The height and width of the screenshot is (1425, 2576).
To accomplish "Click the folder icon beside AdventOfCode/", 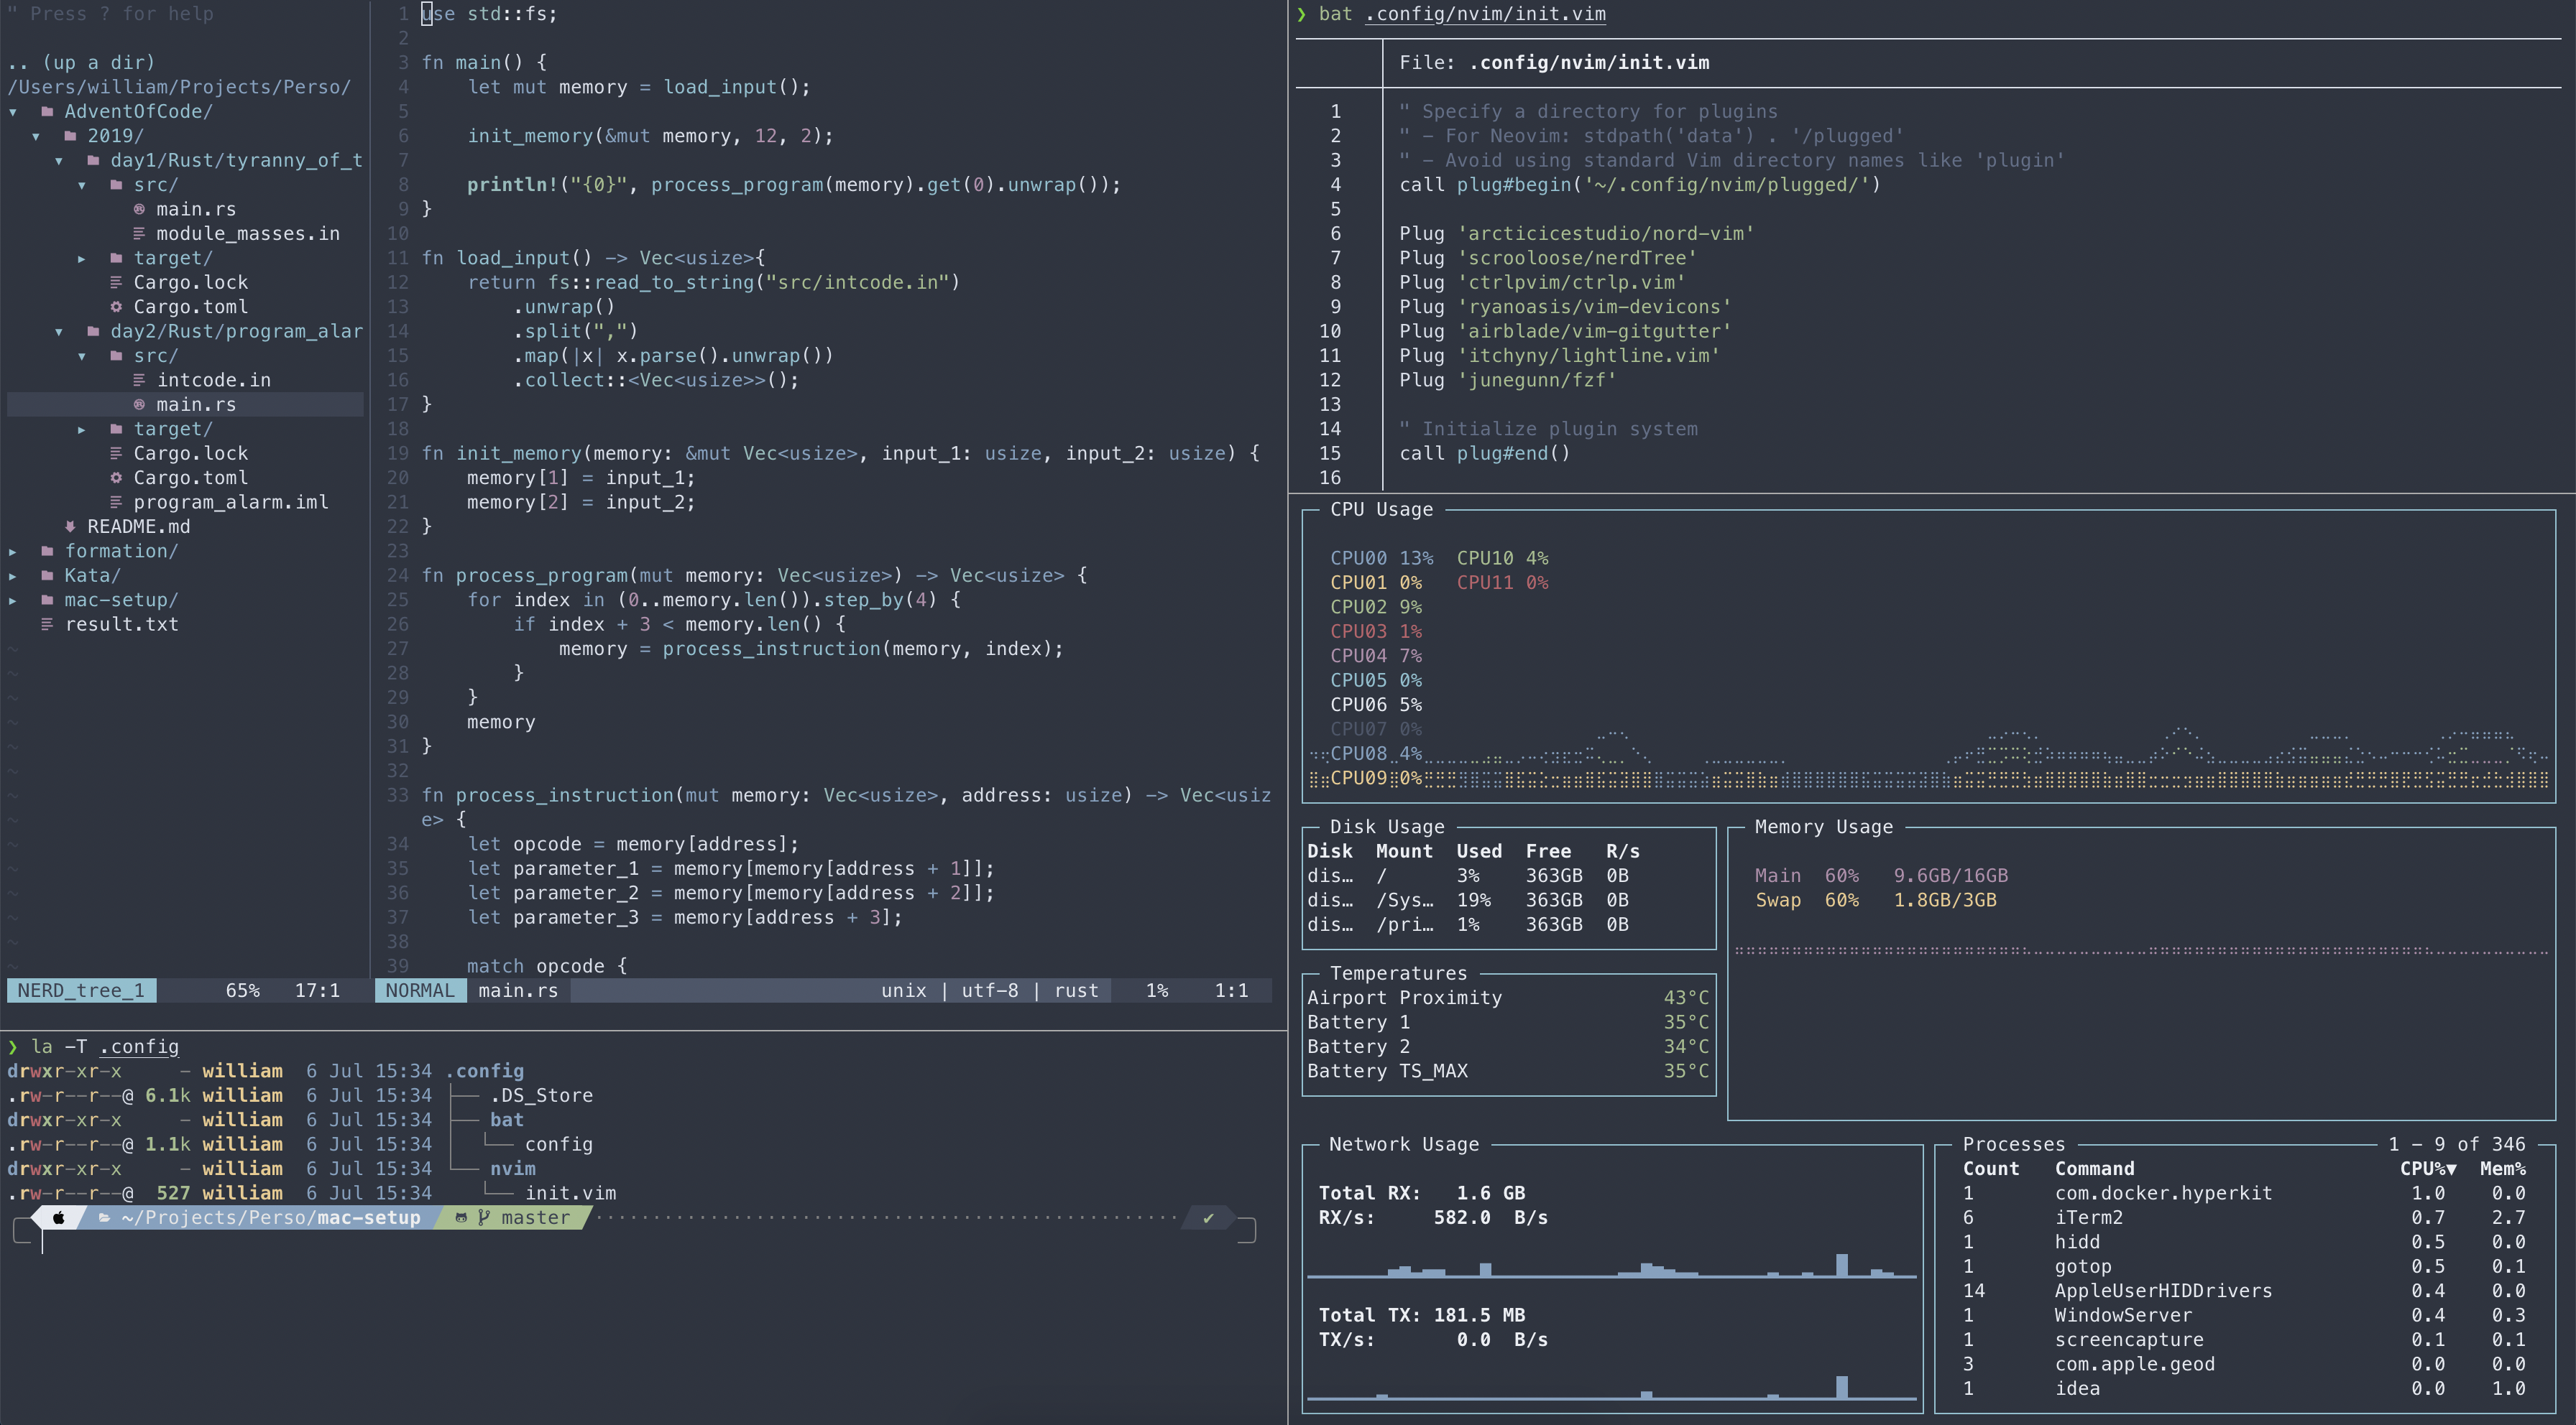I will (x=47, y=112).
